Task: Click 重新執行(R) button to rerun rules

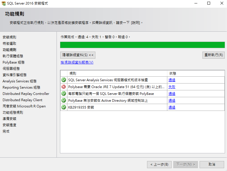Action: click(x=214, y=55)
